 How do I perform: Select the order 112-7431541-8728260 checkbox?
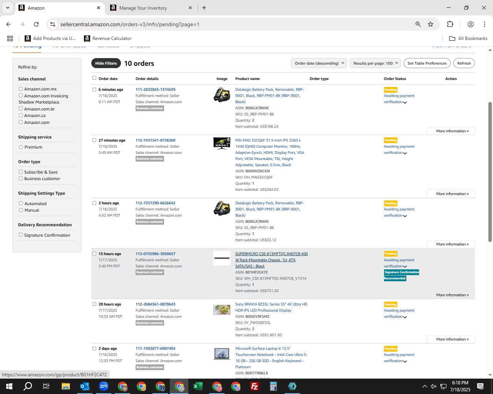[94, 140]
